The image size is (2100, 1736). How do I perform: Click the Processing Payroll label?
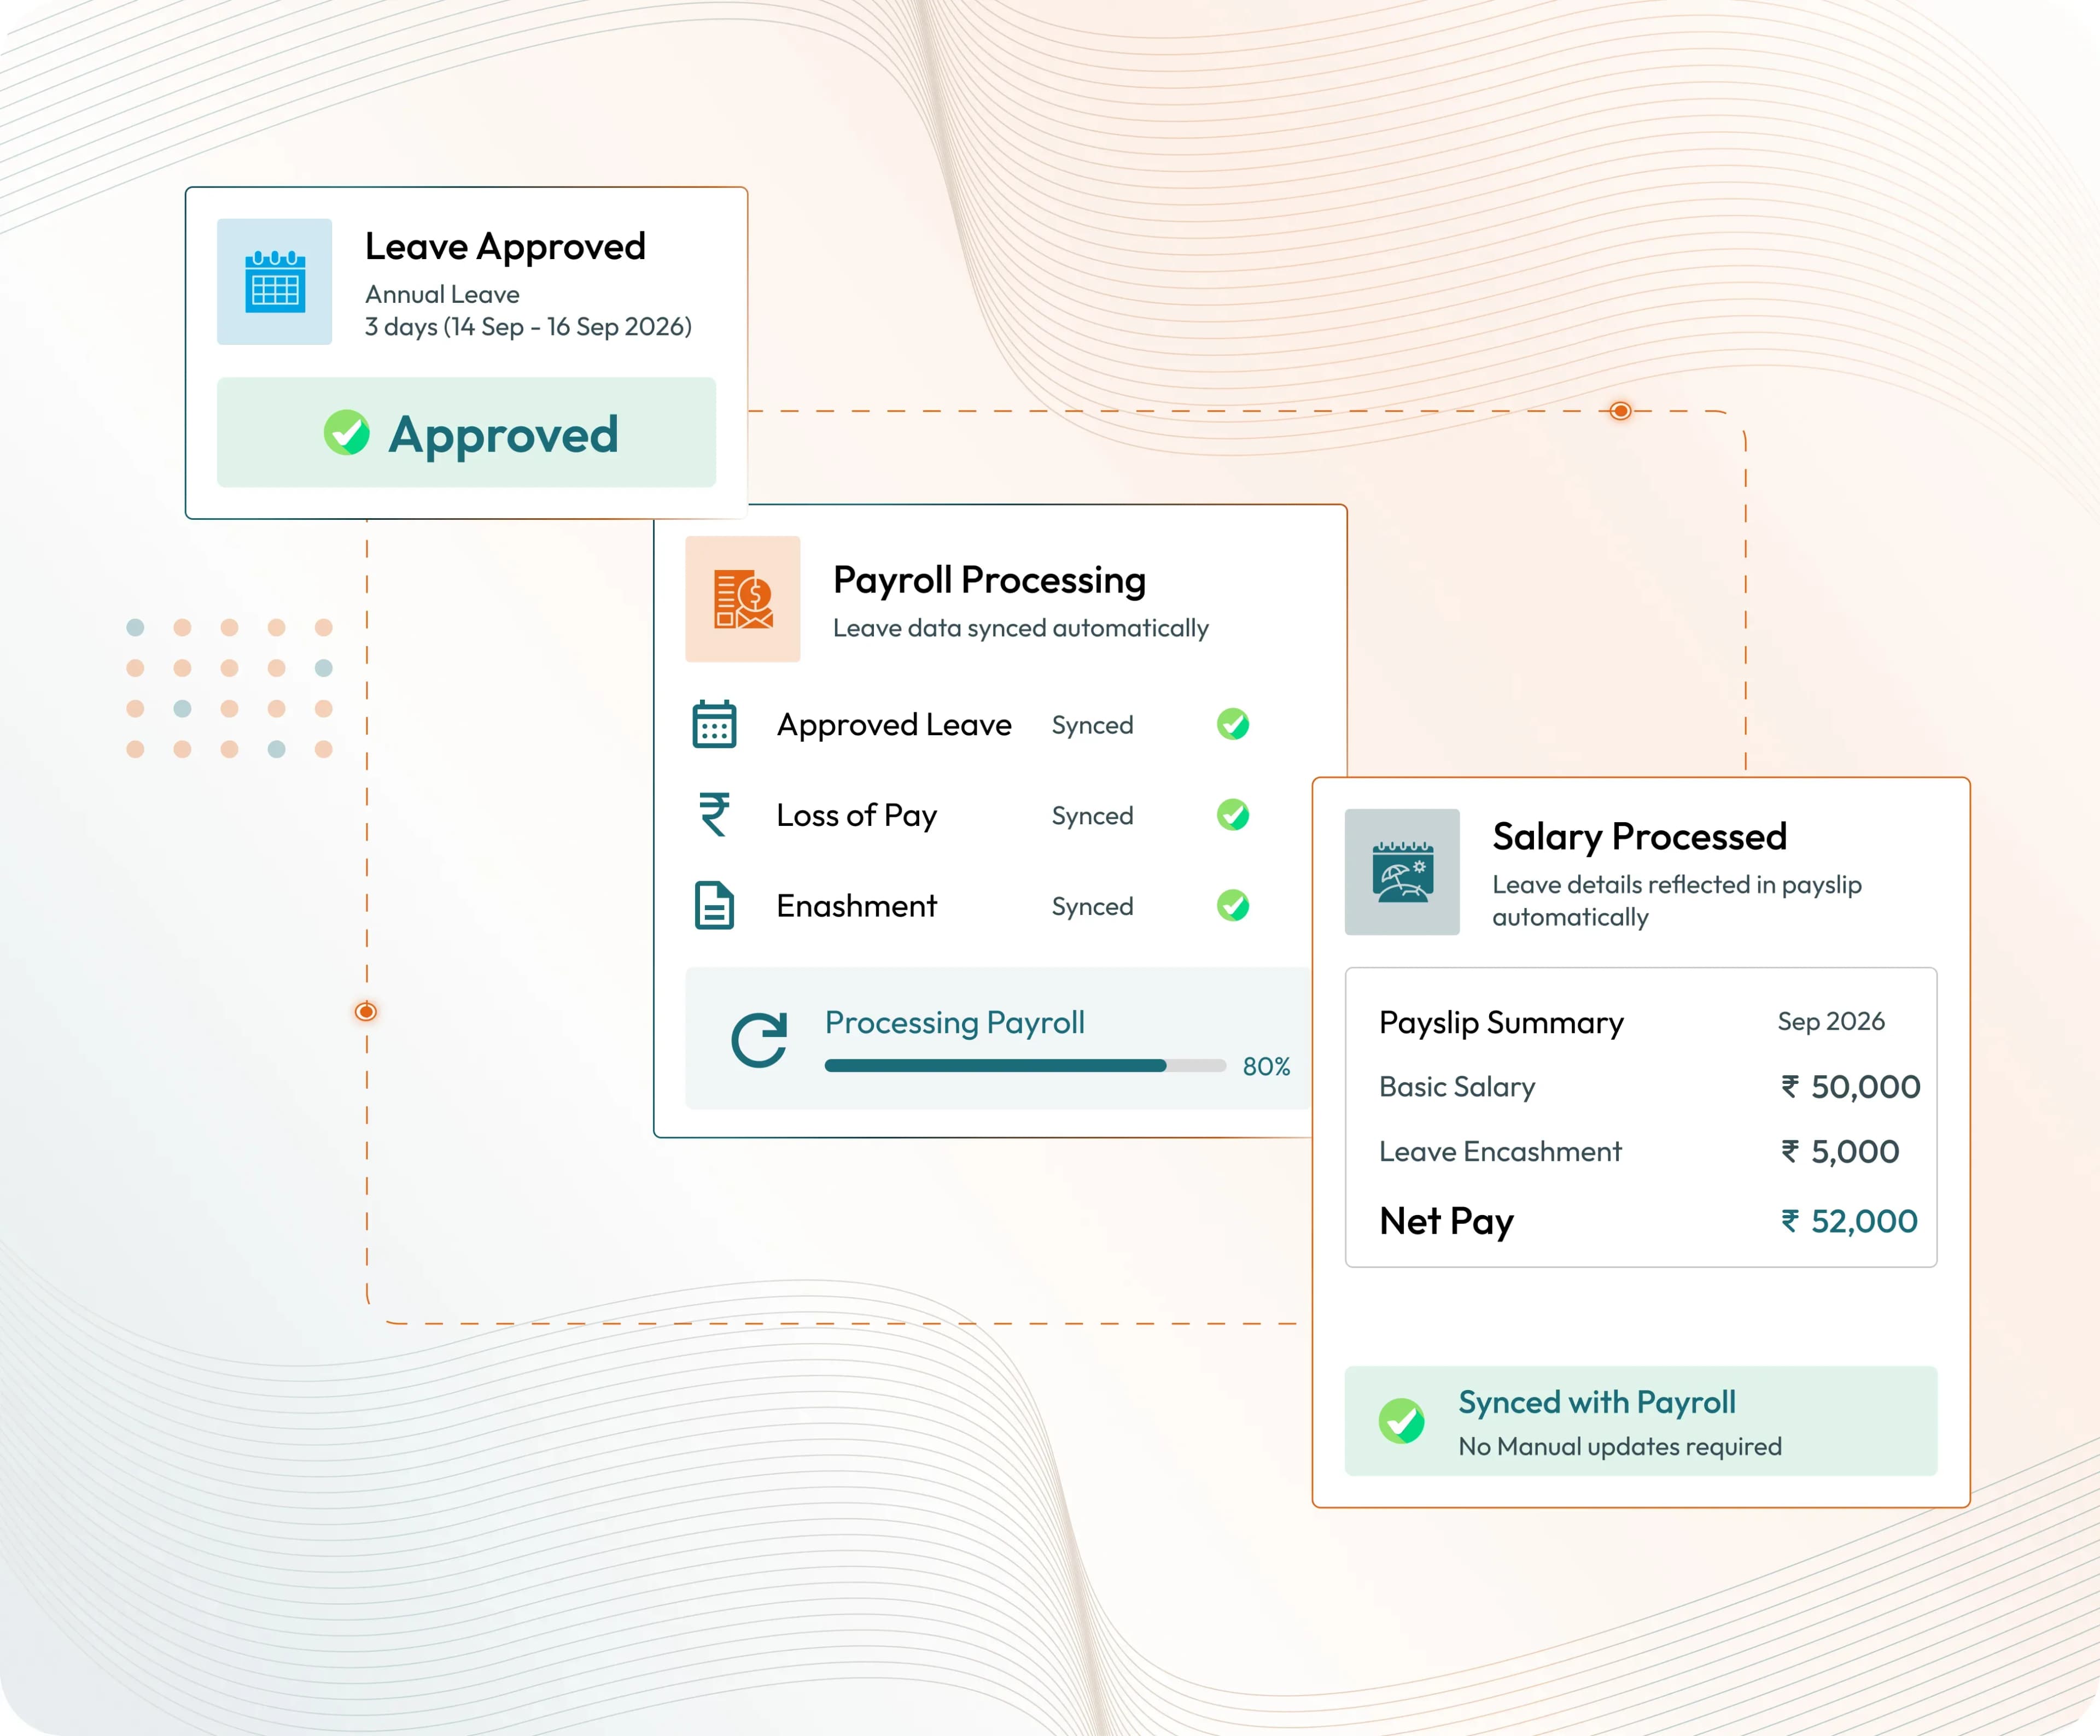pos(954,1022)
